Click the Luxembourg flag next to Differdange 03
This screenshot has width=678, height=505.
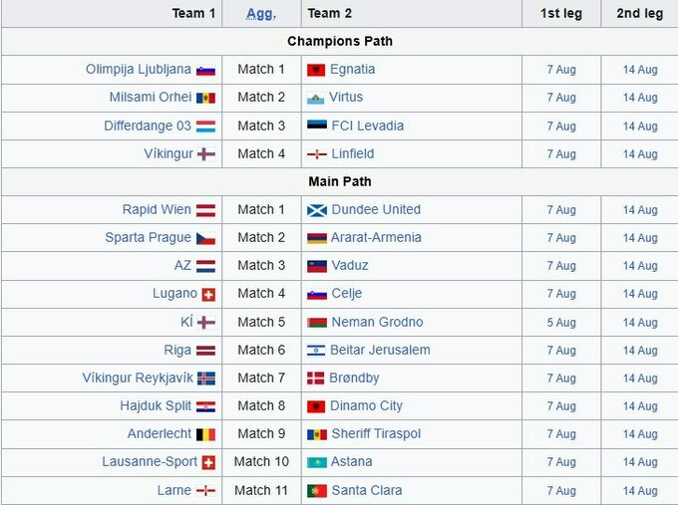206,126
